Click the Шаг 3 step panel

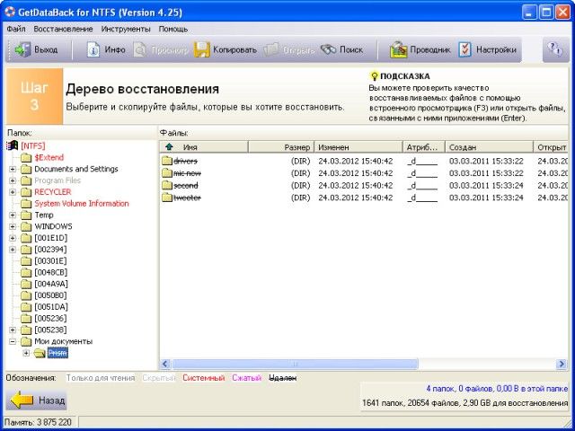point(34,96)
